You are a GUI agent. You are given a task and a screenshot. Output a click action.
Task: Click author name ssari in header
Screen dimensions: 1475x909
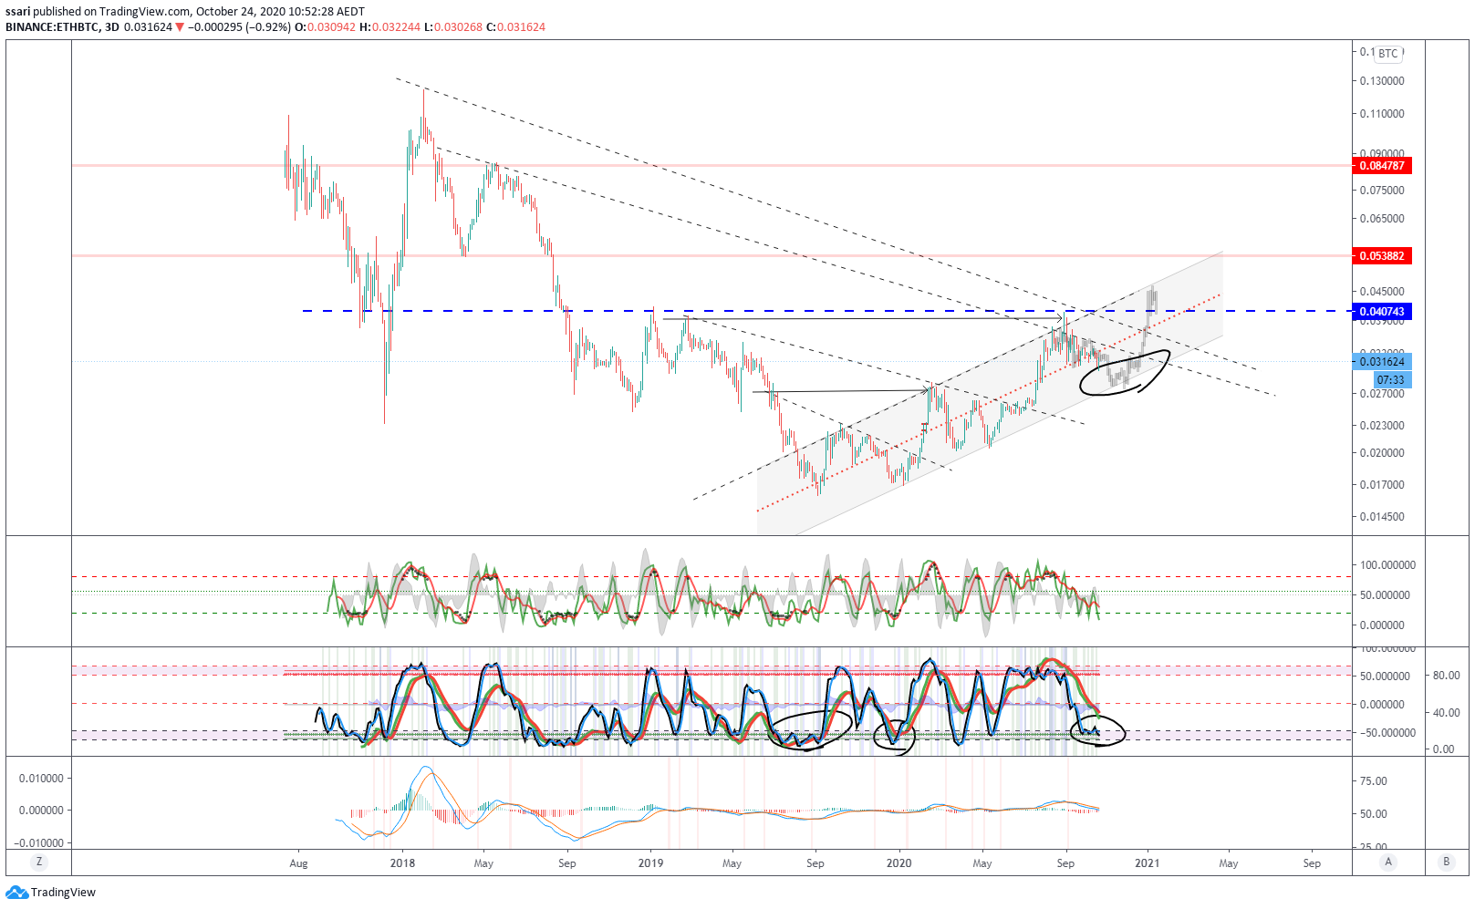17,12
